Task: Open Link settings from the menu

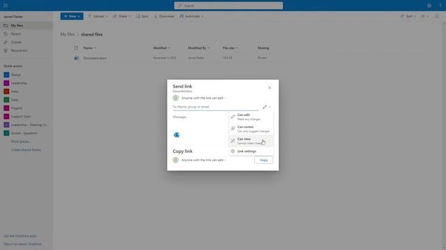Action: click(251, 151)
